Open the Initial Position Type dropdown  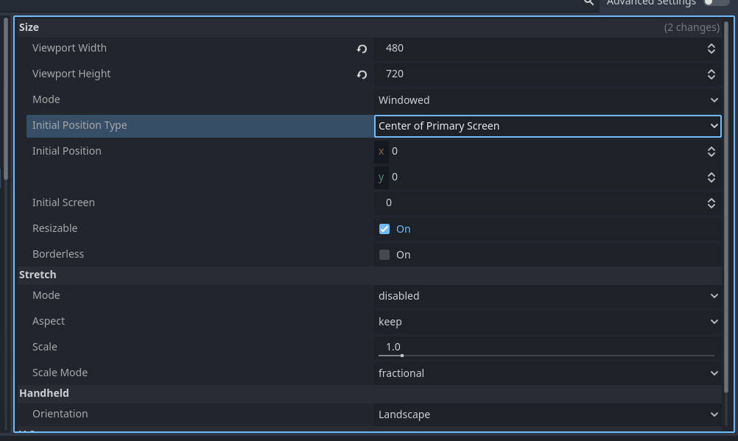click(x=547, y=126)
